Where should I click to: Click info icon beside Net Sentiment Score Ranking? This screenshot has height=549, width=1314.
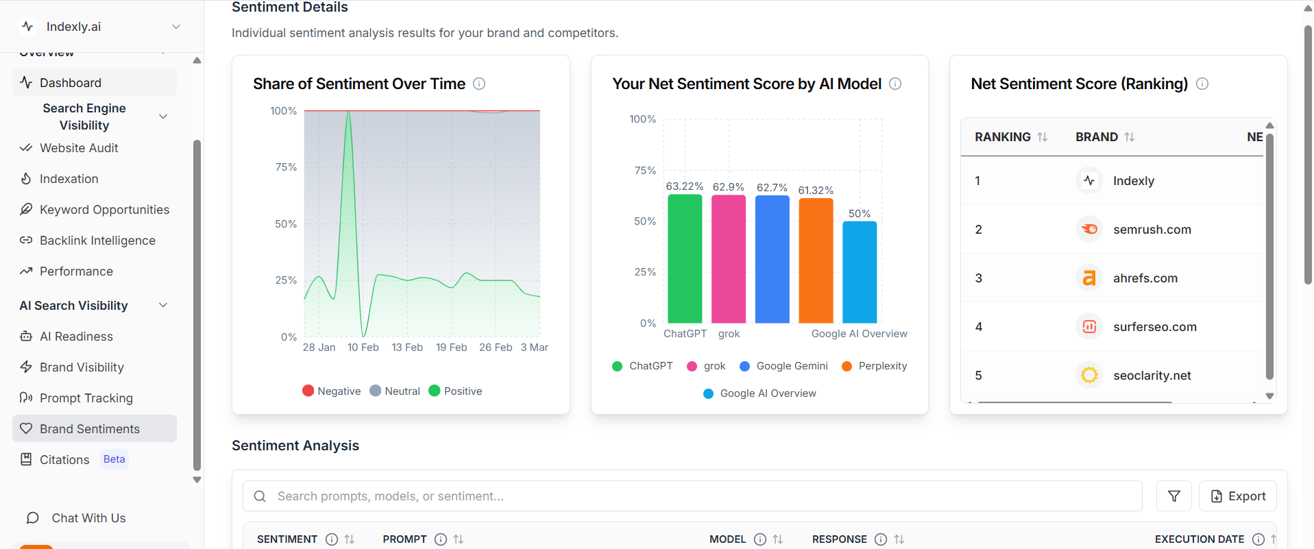(x=1202, y=84)
